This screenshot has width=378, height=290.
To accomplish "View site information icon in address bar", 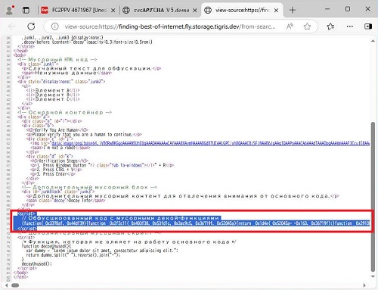I will [54, 27].
